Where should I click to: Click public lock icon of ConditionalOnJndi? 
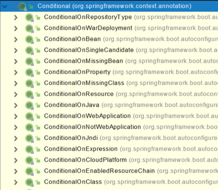pos(38,139)
